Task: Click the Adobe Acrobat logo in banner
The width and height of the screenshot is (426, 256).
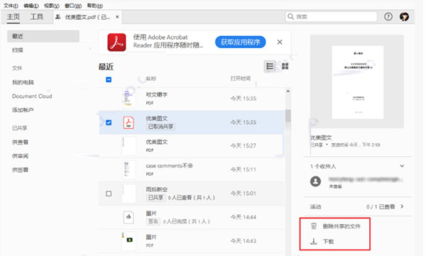Action: coord(116,43)
